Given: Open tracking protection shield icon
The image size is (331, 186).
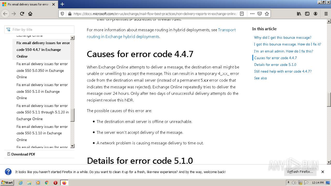Looking at the screenshot, I should tap(62, 14).
